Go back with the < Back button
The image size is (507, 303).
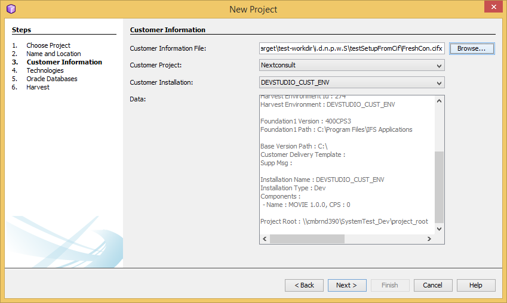pyautogui.click(x=304, y=285)
